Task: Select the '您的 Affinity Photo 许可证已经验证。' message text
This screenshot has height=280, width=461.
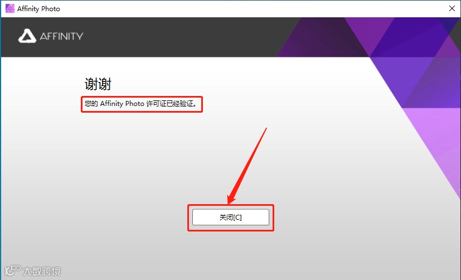Action: (x=141, y=104)
